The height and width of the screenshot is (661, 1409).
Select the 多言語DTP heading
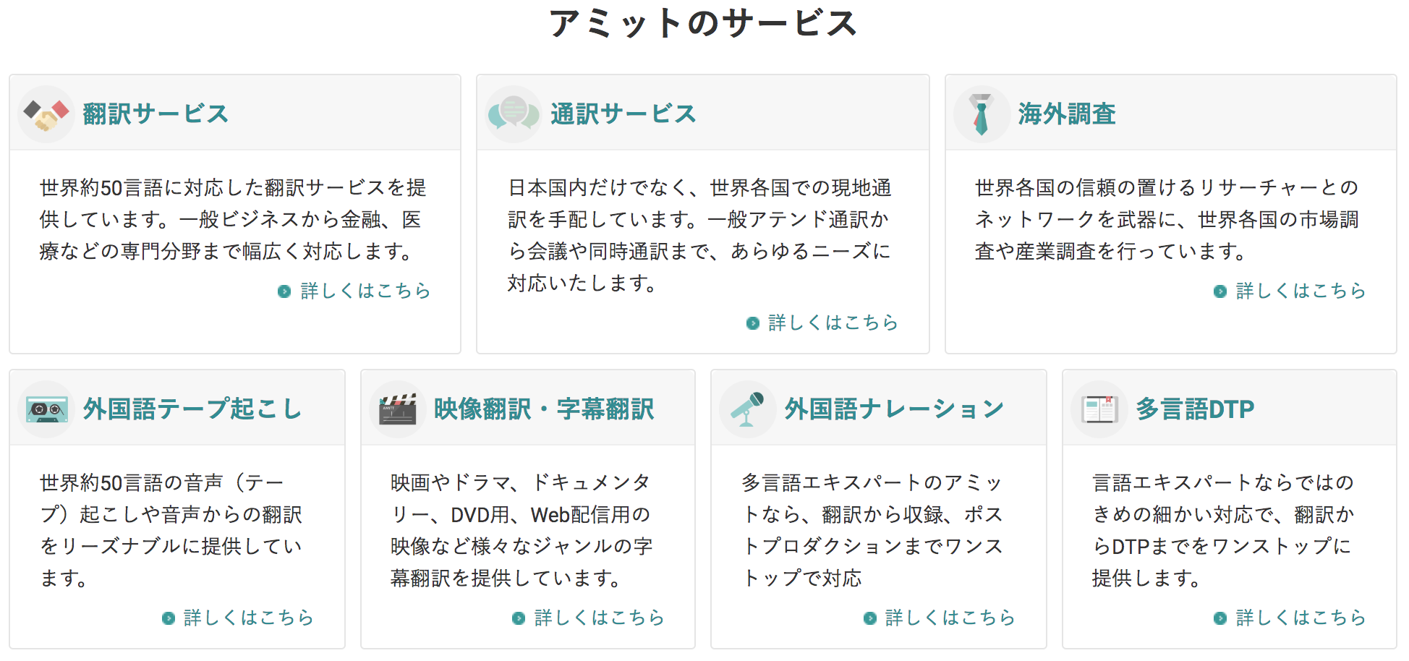[x=1195, y=409]
